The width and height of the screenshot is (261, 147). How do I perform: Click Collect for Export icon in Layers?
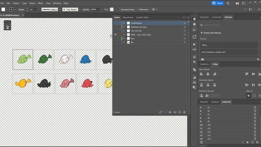[x=160, y=112]
